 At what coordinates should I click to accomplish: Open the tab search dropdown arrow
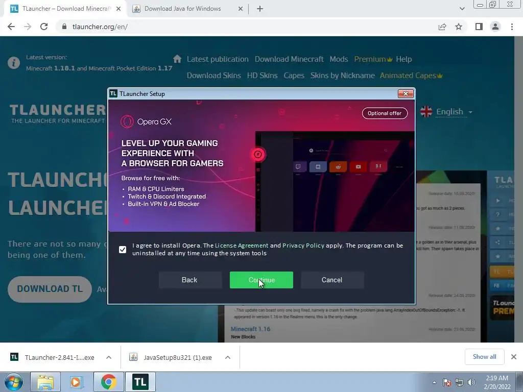pos(462,9)
